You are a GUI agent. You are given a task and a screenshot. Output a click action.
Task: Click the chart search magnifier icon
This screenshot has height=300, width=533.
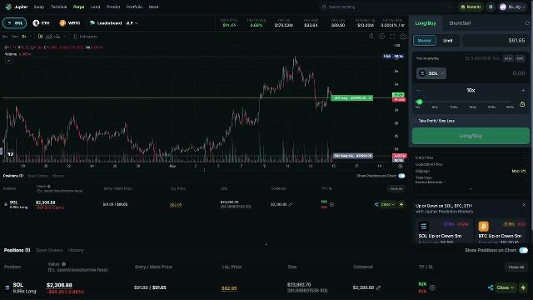pos(371,36)
